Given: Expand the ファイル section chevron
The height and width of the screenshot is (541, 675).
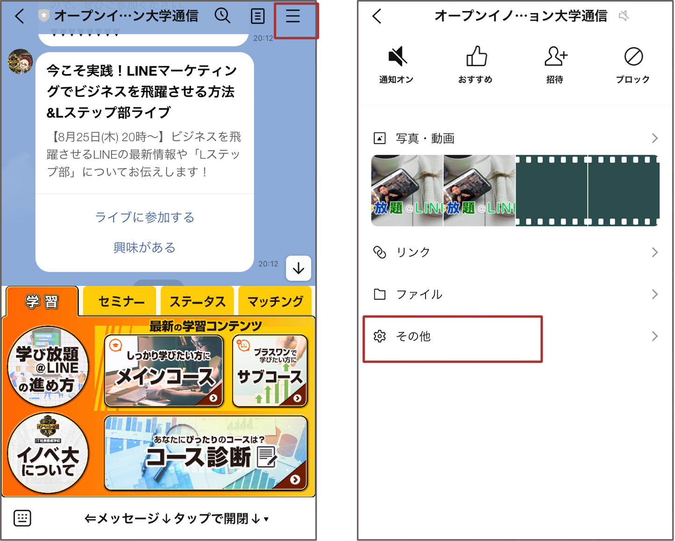Looking at the screenshot, I should pyautogui.click(x=655, y=294).
